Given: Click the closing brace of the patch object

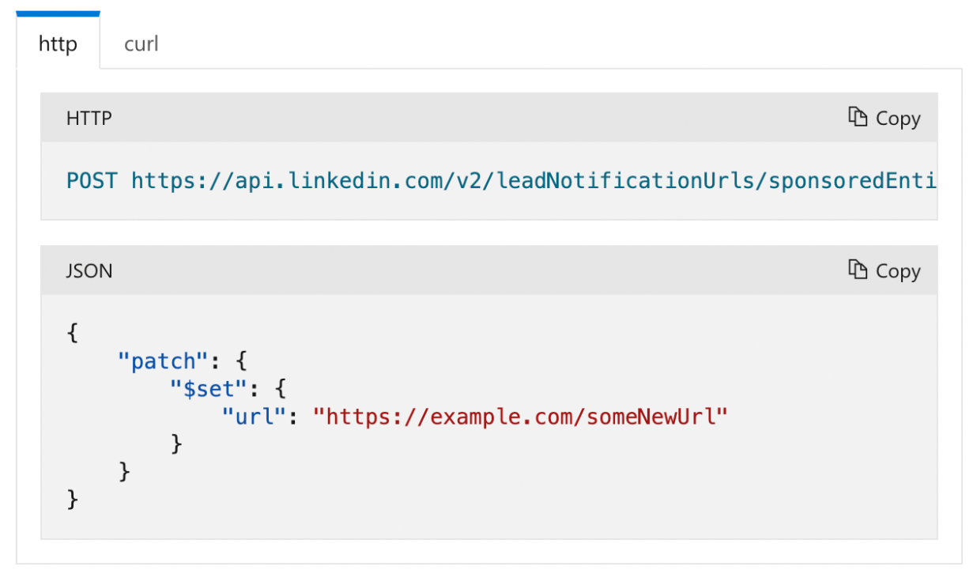Looking at the screenshot, I should 125,472.
